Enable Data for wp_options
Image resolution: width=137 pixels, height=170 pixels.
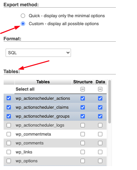pos(100,161)
